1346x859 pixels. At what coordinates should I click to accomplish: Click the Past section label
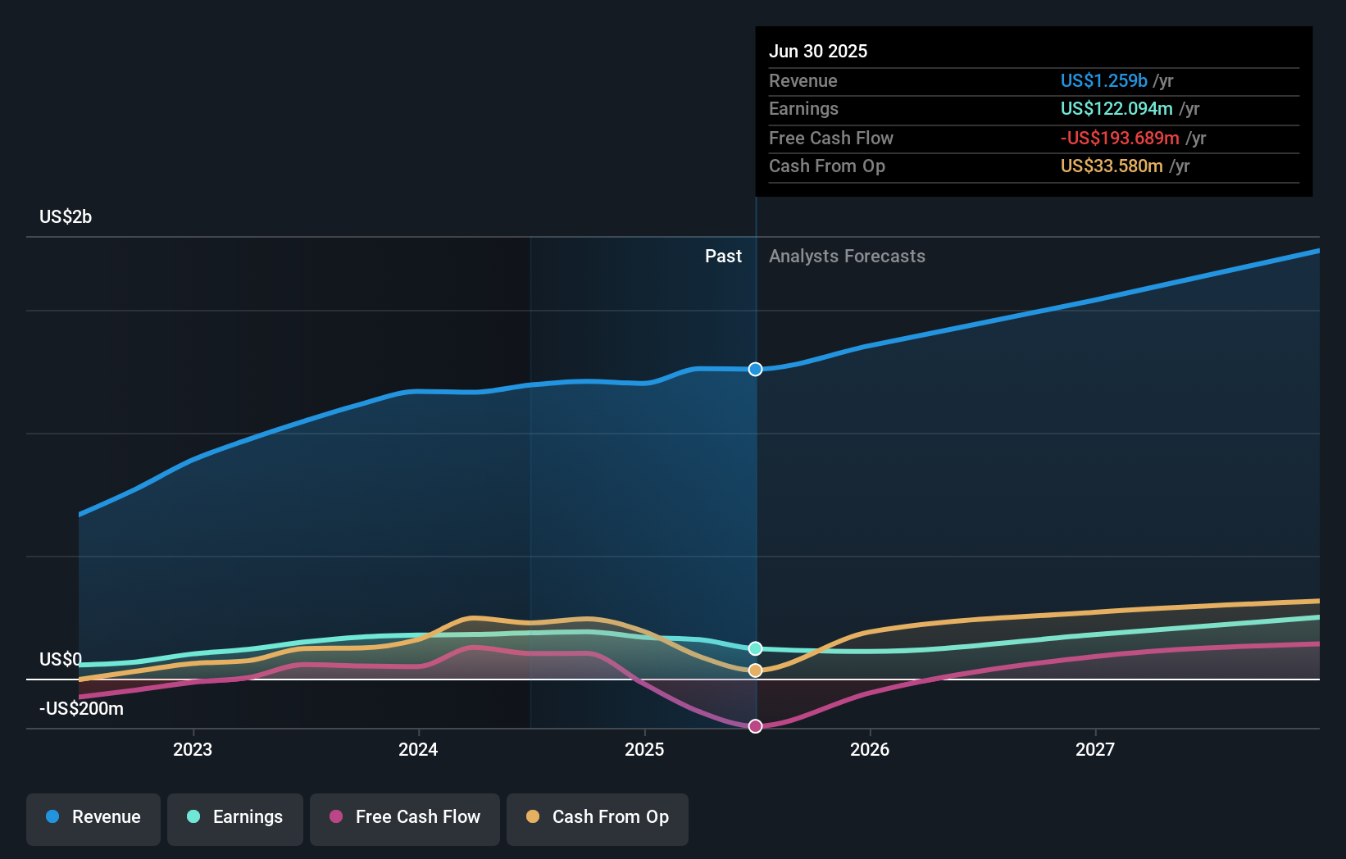pyautogui.click(x=723, y=257)
